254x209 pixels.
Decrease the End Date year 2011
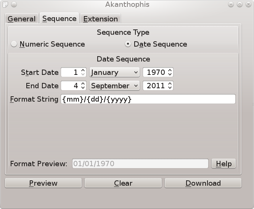coord(170,87)
